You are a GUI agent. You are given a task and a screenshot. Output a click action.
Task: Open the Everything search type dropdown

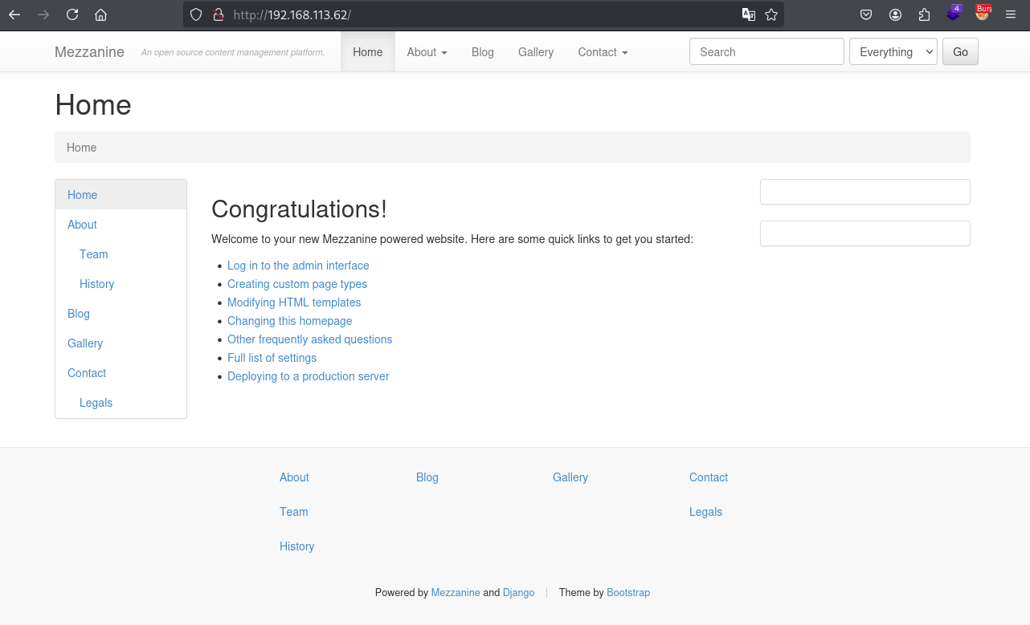[893, 51]
